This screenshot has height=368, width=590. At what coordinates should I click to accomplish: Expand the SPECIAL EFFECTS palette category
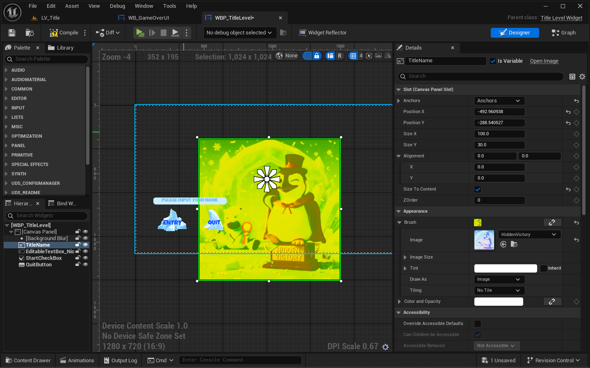point(30,164)
